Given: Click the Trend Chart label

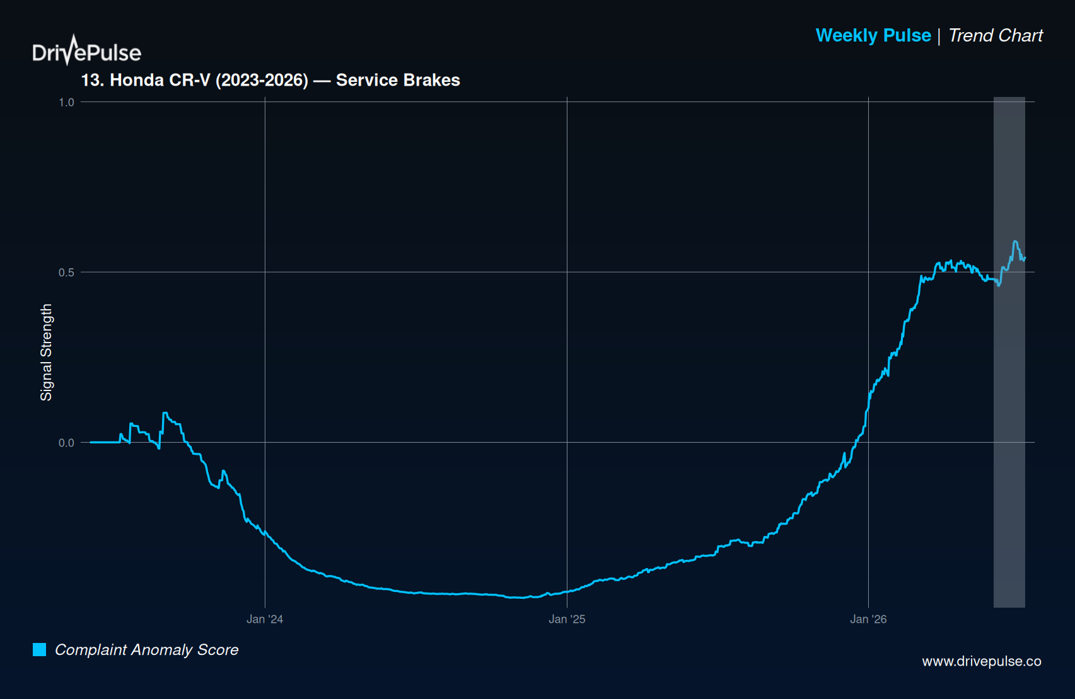Looking at the screenshot, I should tap(996, 35).
